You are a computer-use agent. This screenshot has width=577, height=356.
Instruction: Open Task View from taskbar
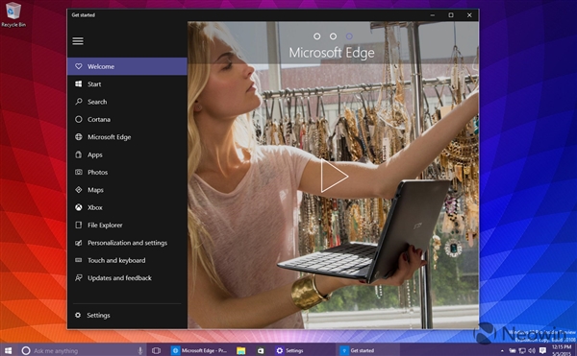pyautogui.click(x=156, y=350)
